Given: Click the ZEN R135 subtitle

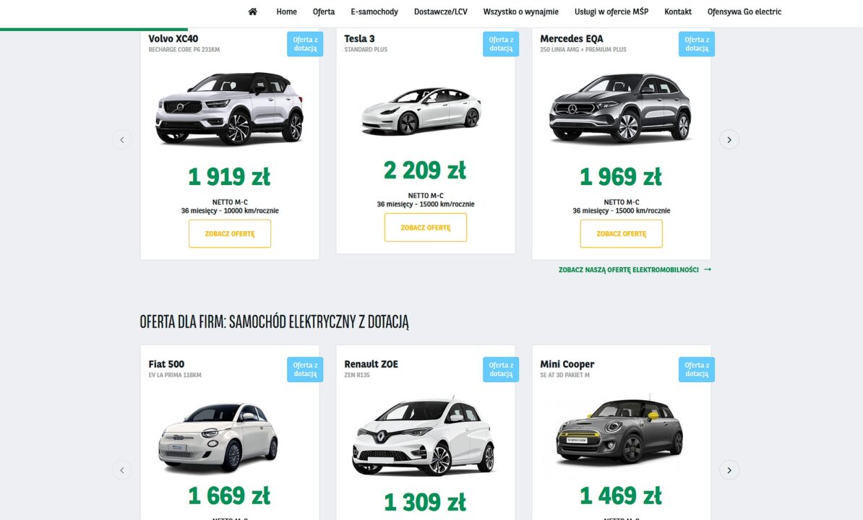Looking at the screenshot, I should 357,375.
